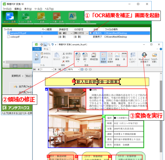This screenshot has height=160, width=165.
Task: Select the Ichitaro conversion mode icon
Action: pos(57,17)
